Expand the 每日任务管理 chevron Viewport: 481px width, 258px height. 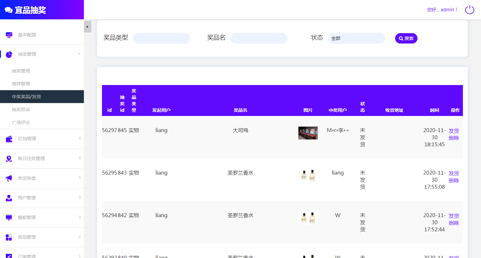coord(80,158)
